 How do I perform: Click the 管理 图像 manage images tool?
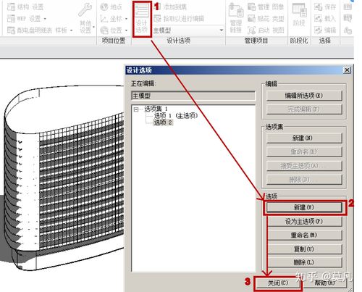coord(266,7)
